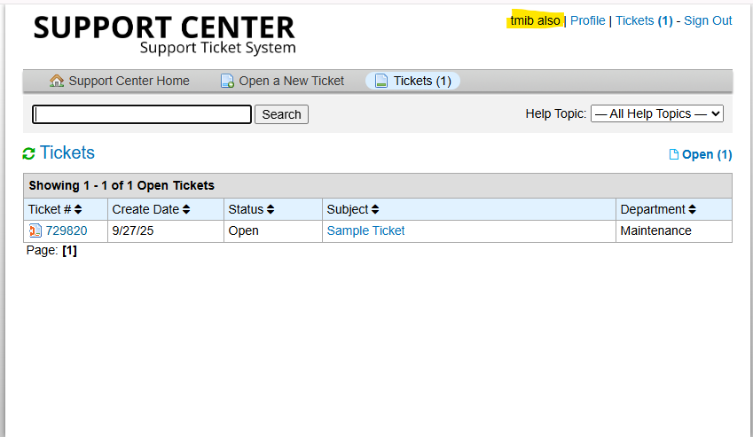Sort tickets by Department column header
753x437 pixels.
[x=658, y=209]
